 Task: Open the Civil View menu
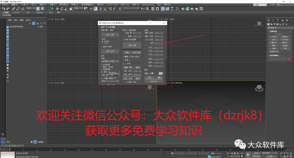coord(113,4)
